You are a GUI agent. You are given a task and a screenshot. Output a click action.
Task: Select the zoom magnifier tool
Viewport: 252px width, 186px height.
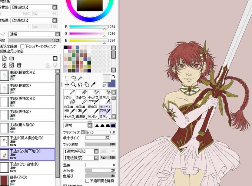coord(73,84)
